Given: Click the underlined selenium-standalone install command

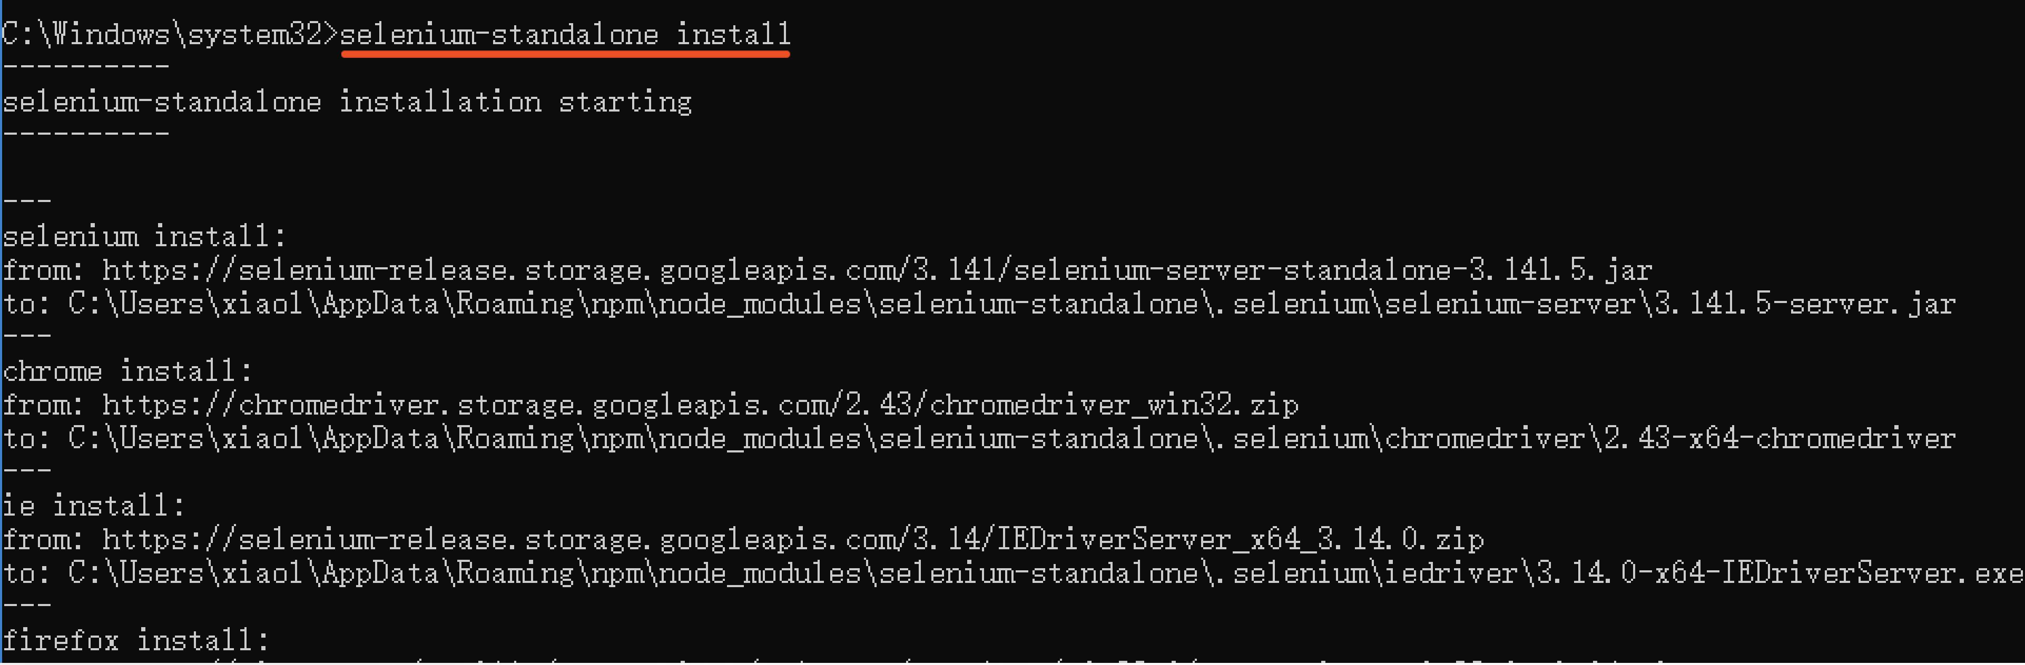Looking at the screenshot, I should [x=565, y=35].
